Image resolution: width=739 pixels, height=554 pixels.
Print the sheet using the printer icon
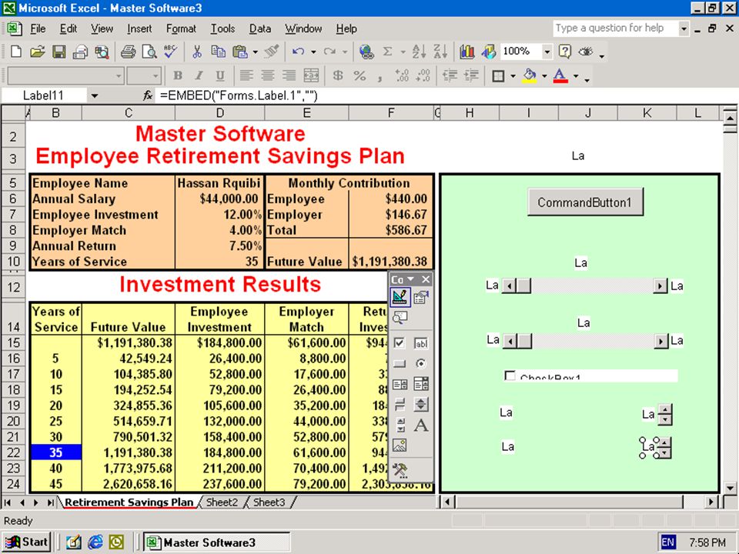point(128,52)
